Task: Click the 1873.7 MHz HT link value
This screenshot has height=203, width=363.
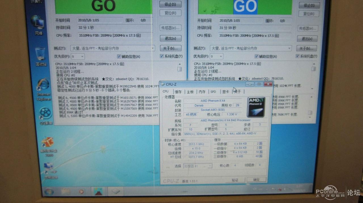Action: coord(196,157)
